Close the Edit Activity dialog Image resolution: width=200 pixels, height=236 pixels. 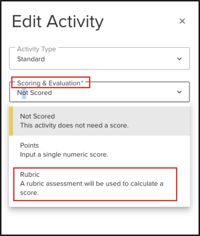(182, 21)
